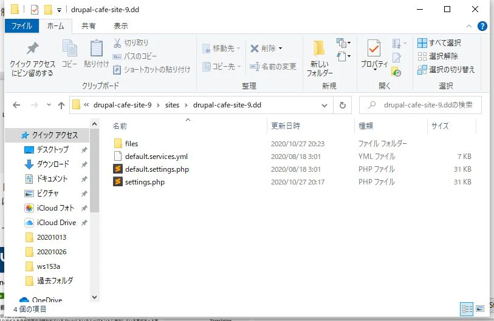494x321 pixels.
Task: Sort by Date Modified (更新日時) column
Action: (x=310, y=126)
